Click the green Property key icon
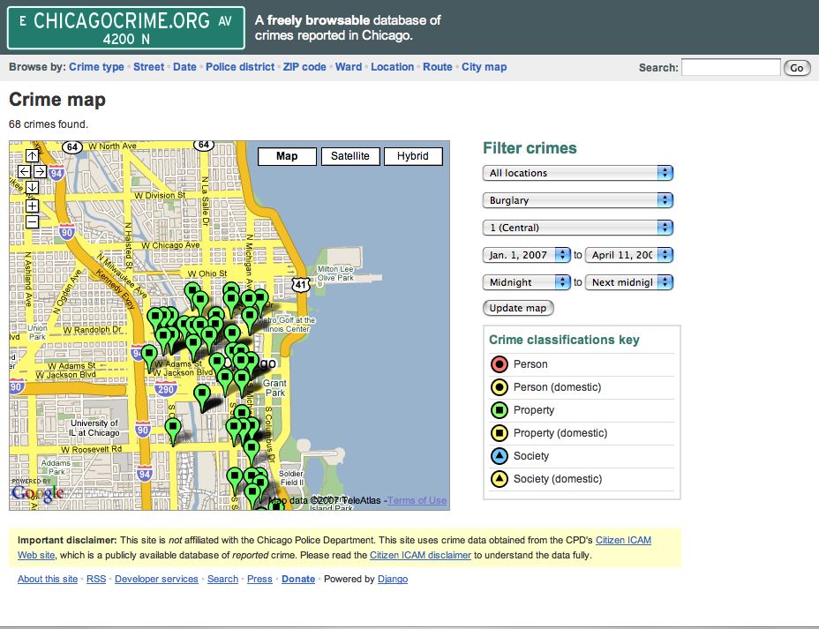Screen dimensions: 819x629 [x=500, y=410]
